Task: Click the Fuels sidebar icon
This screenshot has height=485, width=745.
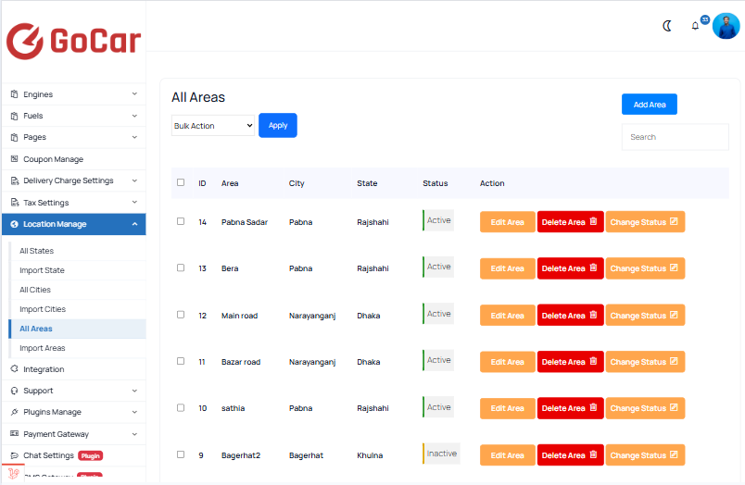Action: (14, 116)
